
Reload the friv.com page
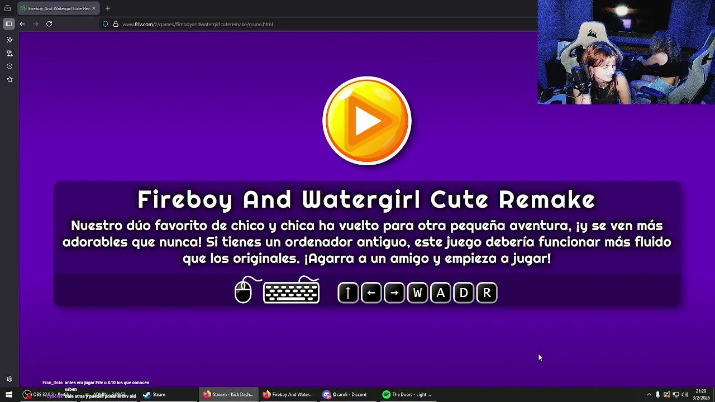coord(49,24)
